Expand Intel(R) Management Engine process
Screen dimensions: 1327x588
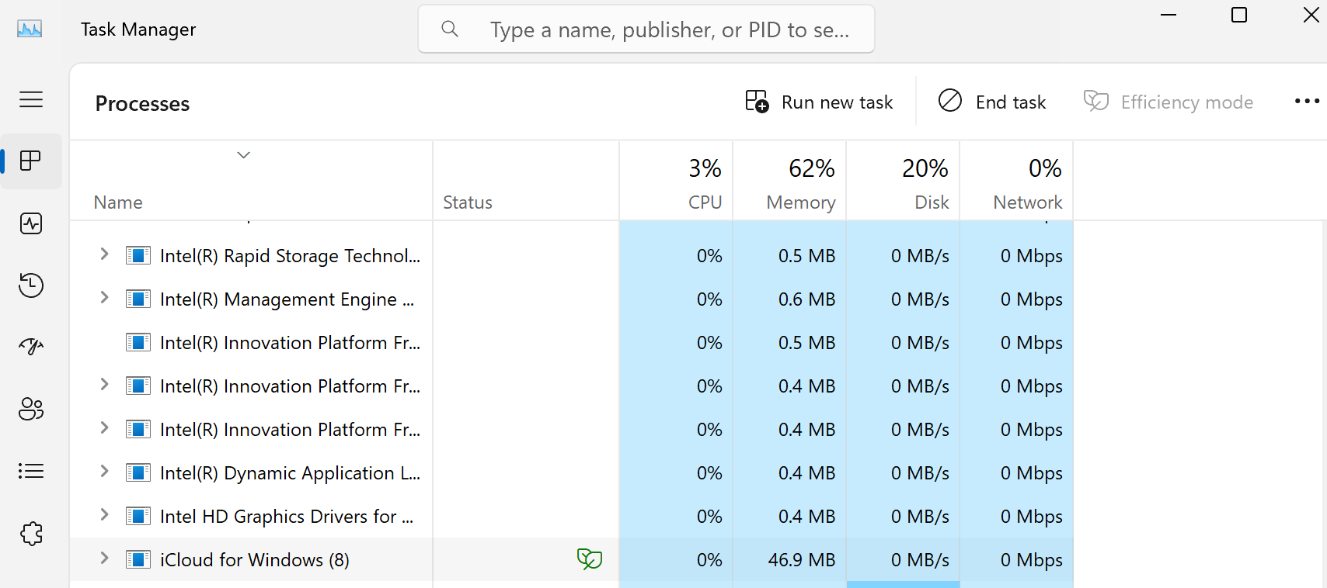tap(104, 298)
